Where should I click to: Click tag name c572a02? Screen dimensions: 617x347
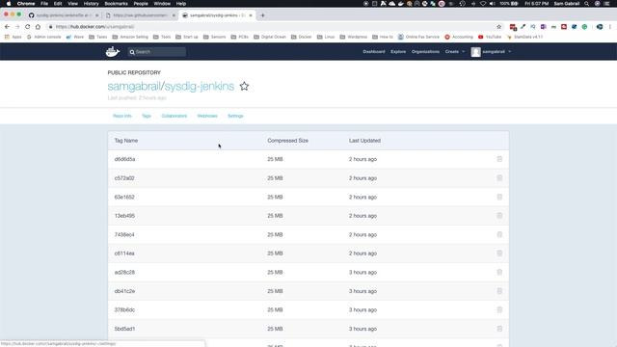tap(124, 178)
